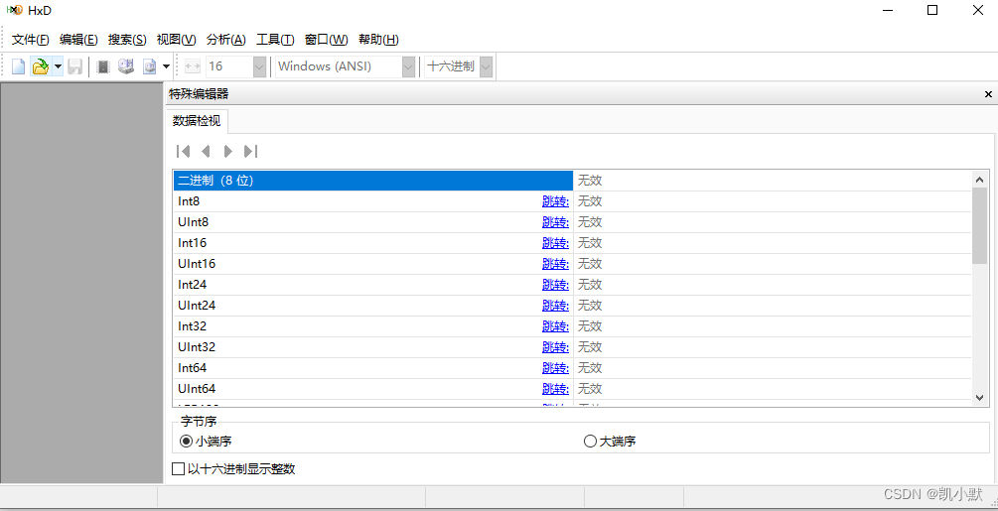
Task: Click the Open main memory chip icon
Action: [103, 66]
